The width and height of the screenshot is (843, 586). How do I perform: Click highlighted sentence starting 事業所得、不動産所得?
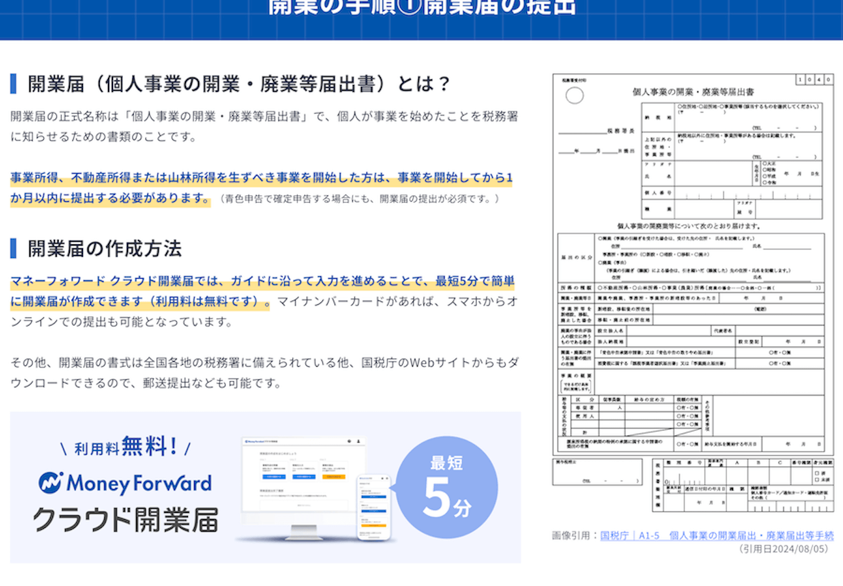tap(261, 188)
